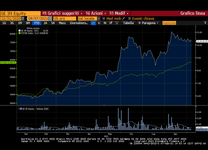Click the Tabella button
208x150 pixels.
click(x=128, y=23)
